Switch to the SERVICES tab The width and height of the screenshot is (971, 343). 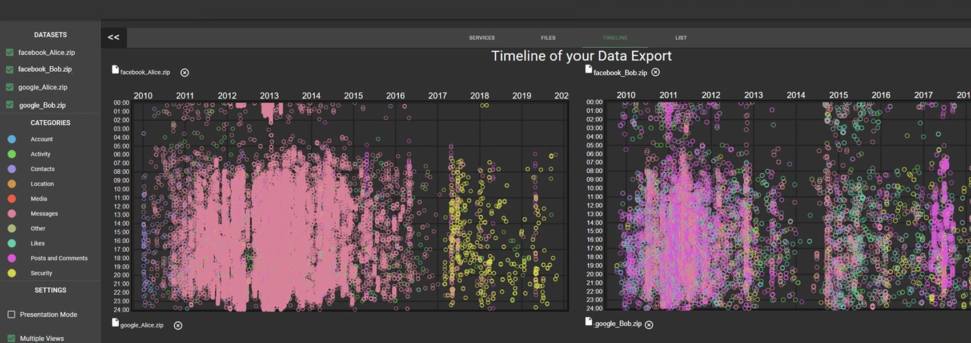[x=482, y=38]
